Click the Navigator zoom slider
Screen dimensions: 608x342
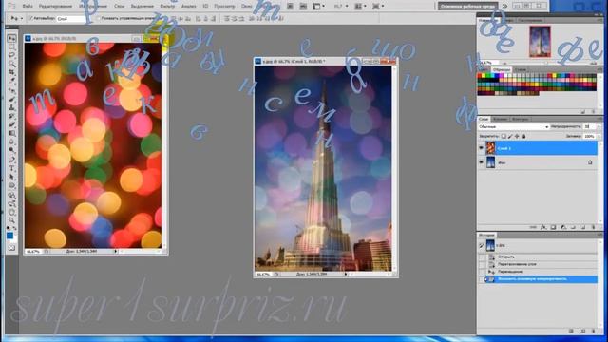pos(547,63)
